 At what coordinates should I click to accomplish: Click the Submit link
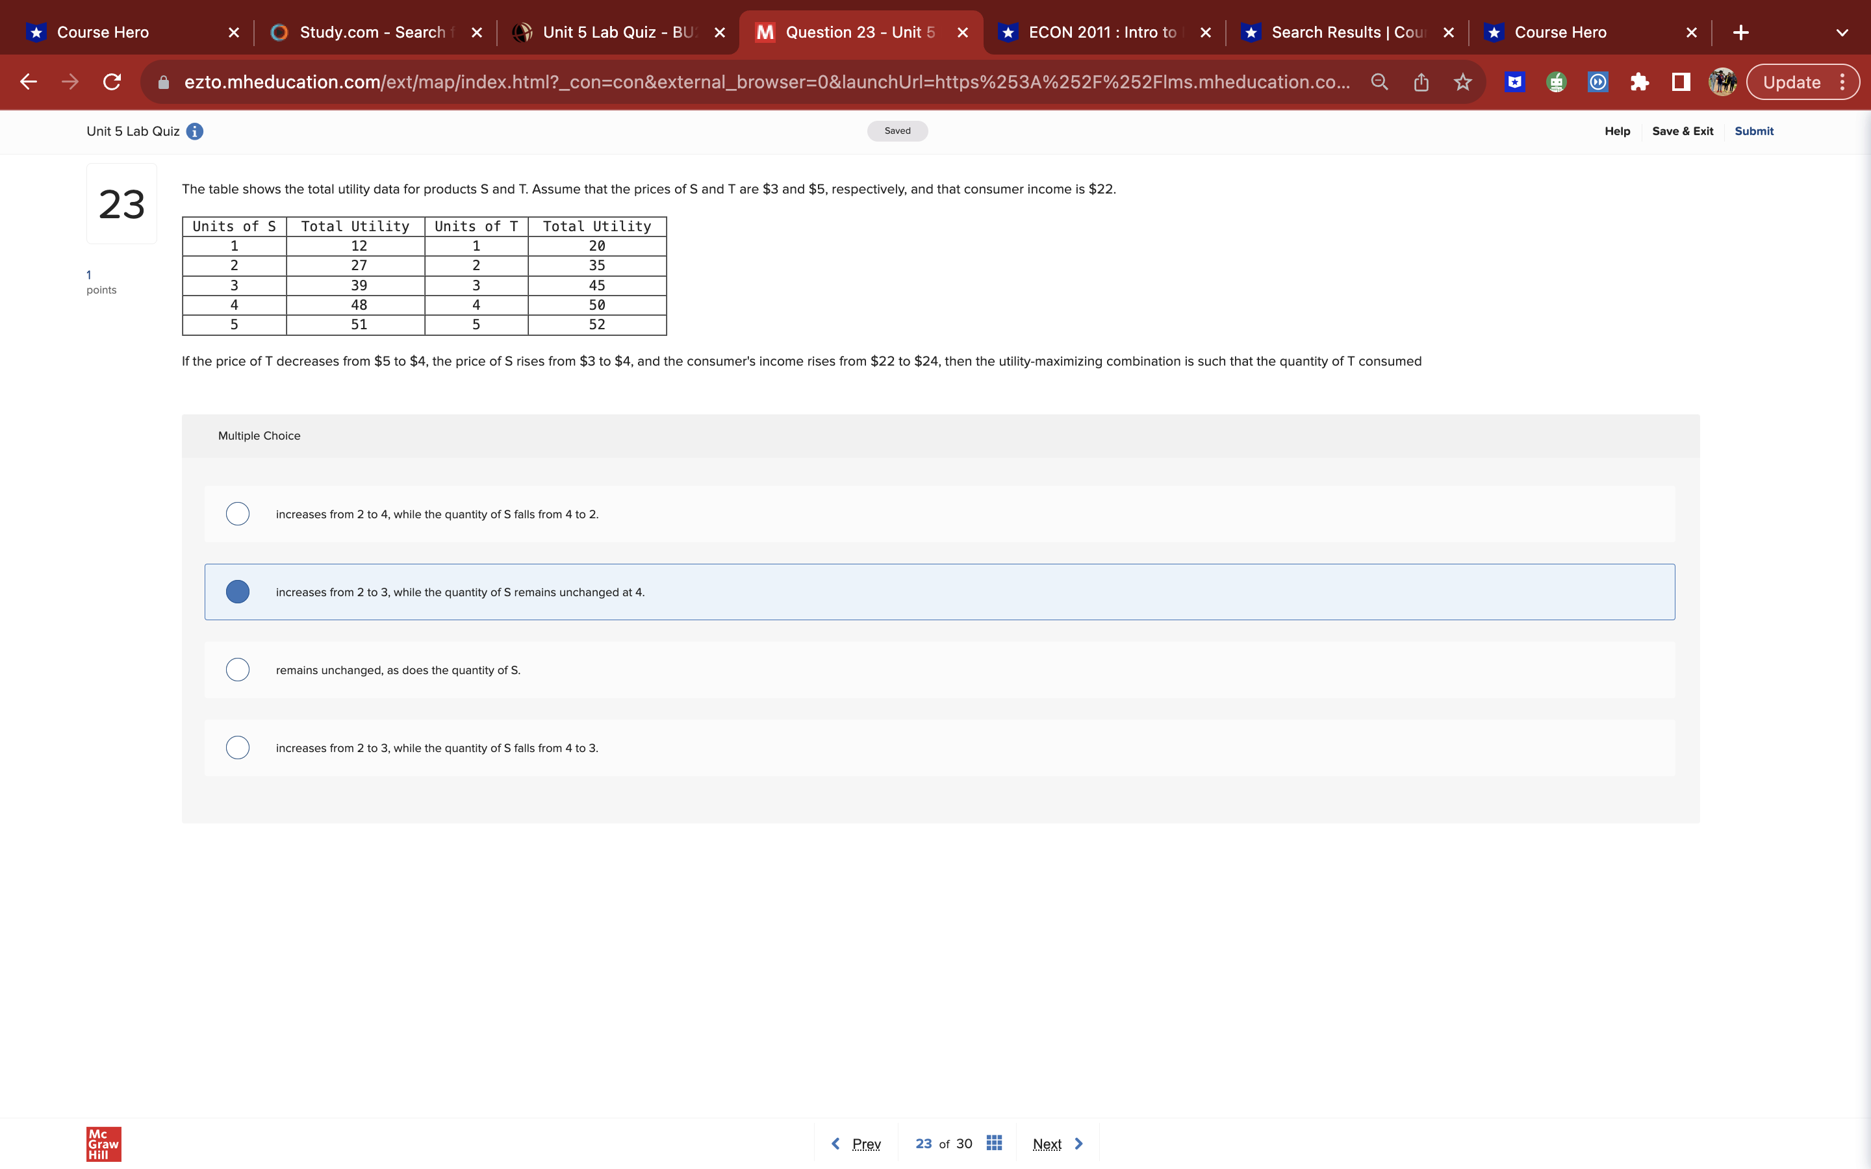point(1753,131)
